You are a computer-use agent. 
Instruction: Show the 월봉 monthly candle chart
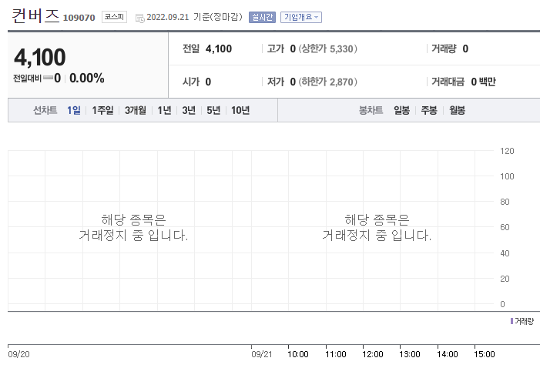coord(457,110)
